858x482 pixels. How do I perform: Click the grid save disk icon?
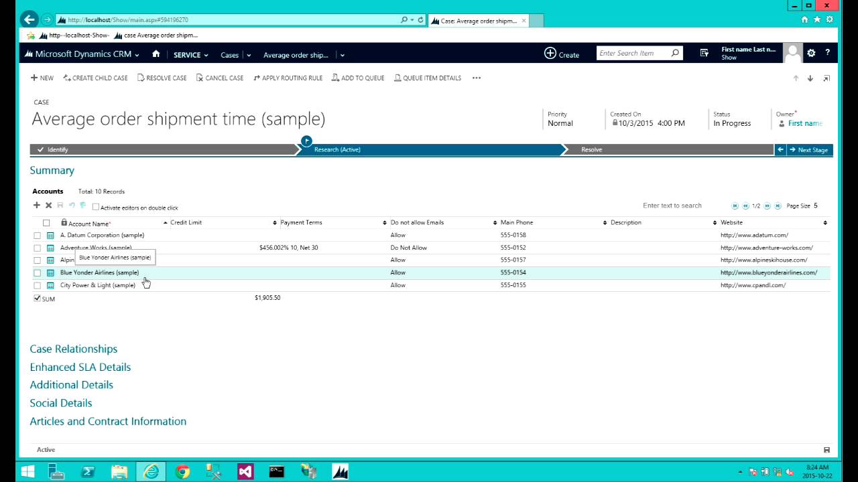60,206
